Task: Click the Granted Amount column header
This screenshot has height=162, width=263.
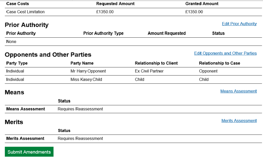Action: 202,4
